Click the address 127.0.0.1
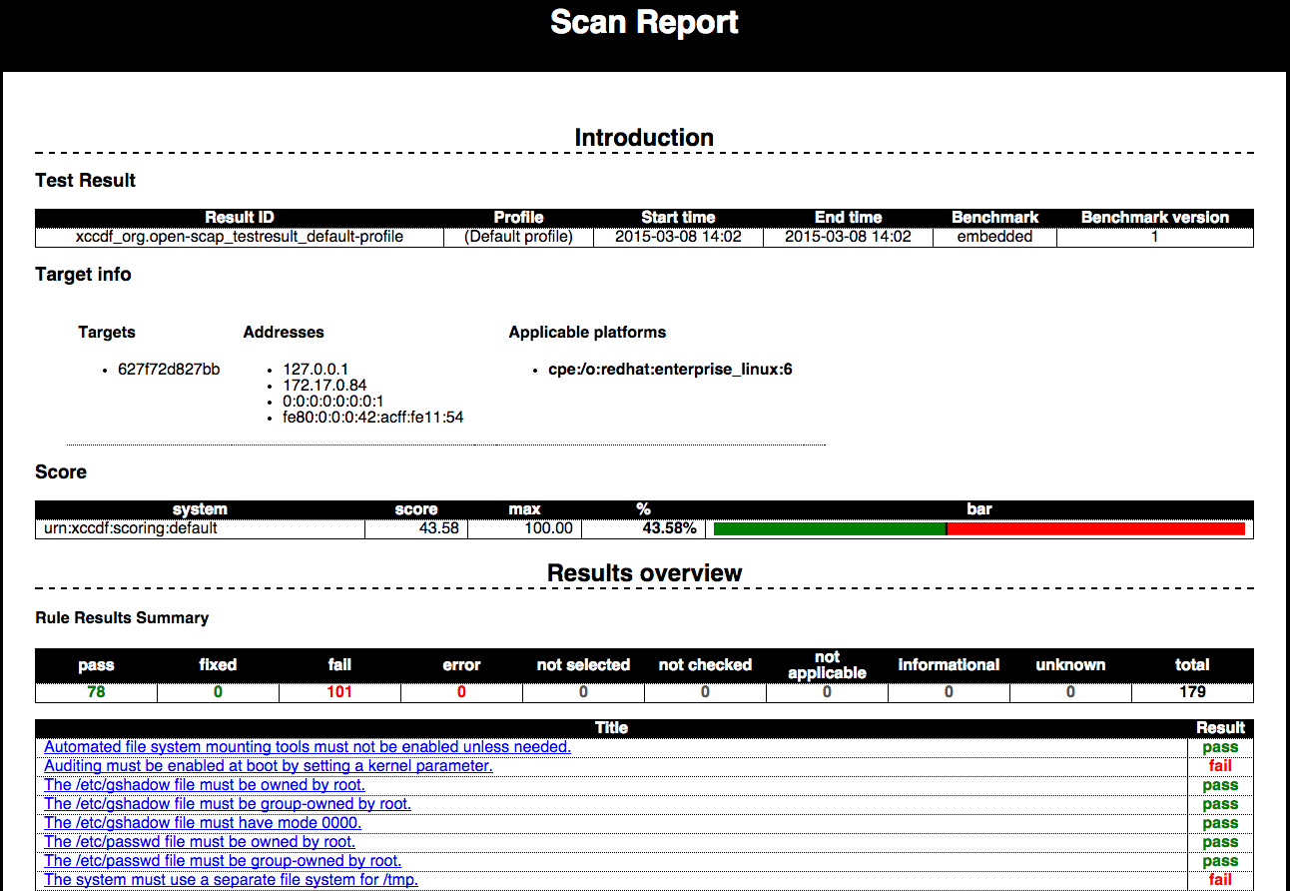 pyautogui.click(x=316, y=369)
